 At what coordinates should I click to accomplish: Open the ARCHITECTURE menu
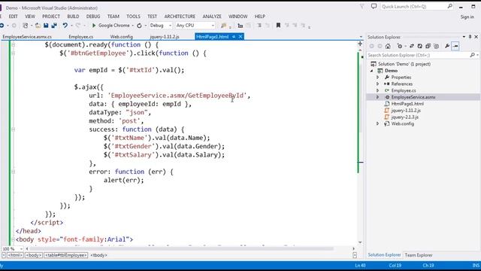click(x=180, y=17)
